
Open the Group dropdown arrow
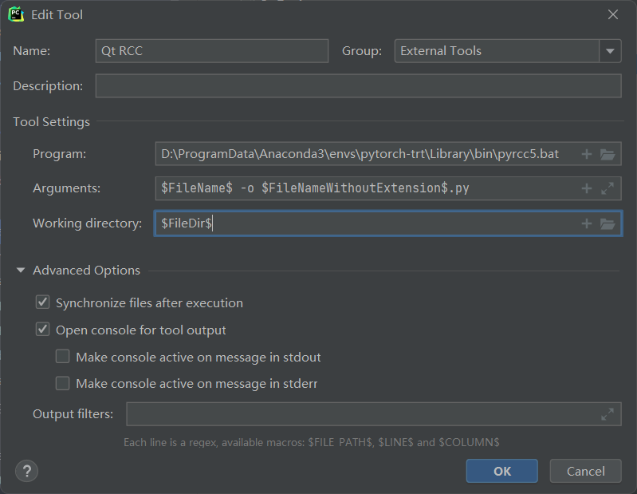[611, 51]
